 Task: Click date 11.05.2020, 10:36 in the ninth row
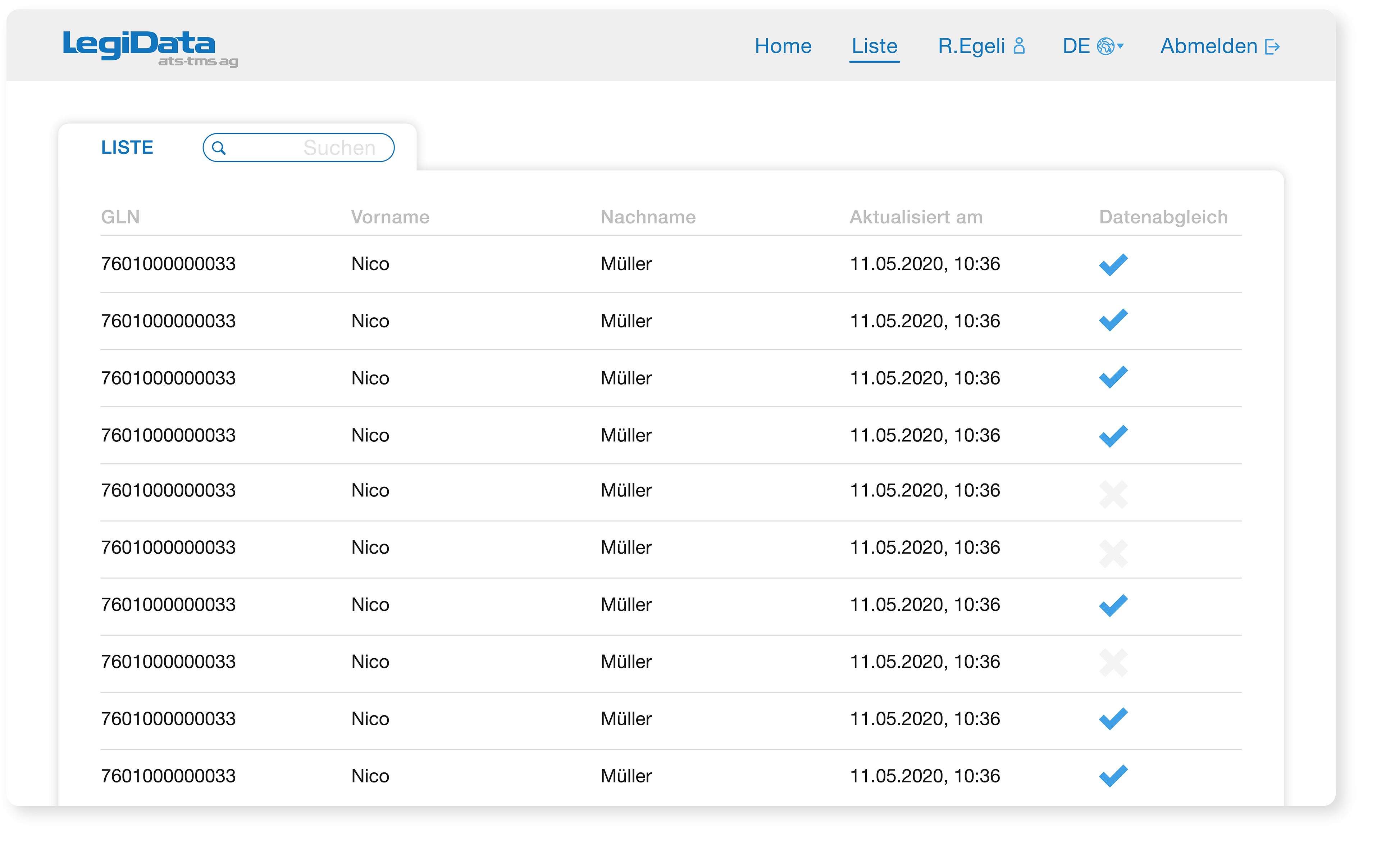pyautogui.click(x=925, y=719)
